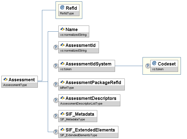
Task: Click the element icon beside AssessmentId
Action: (x=62, y=45)
